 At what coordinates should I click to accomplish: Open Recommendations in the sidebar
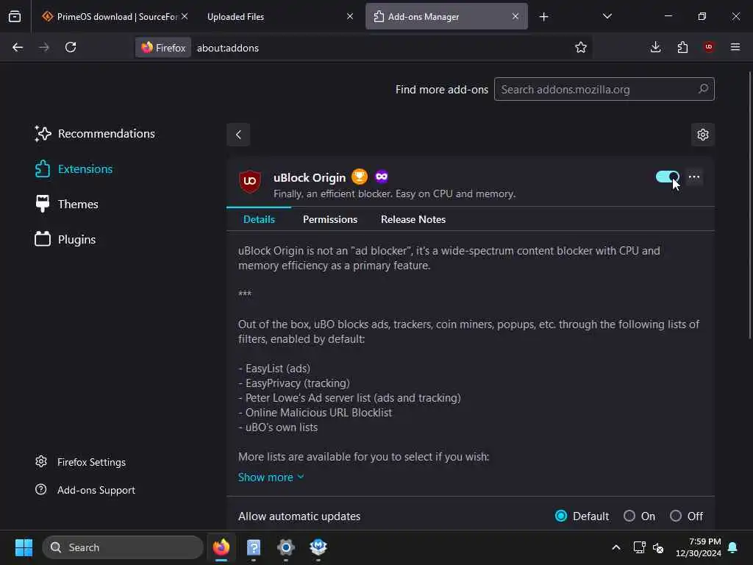(95, 134)
